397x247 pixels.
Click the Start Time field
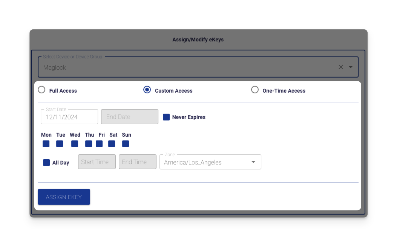pyautogui.click(x=97, y=162)
